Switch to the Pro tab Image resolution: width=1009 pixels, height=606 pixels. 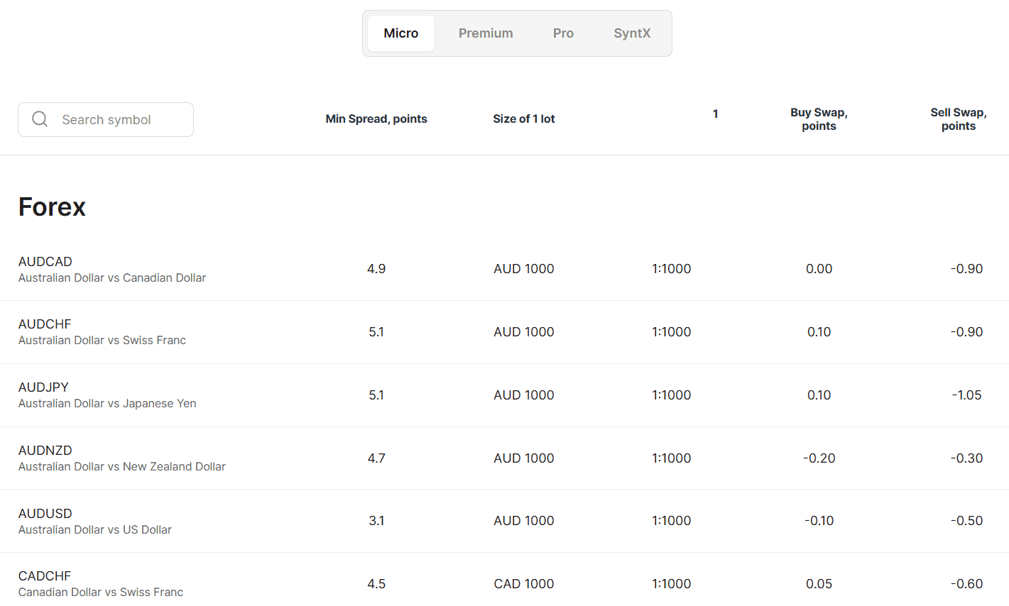tap(562, 33)
